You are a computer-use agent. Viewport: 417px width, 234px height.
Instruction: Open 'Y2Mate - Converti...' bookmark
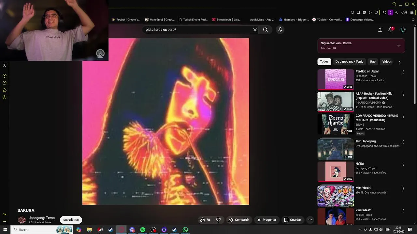[327, 19]
